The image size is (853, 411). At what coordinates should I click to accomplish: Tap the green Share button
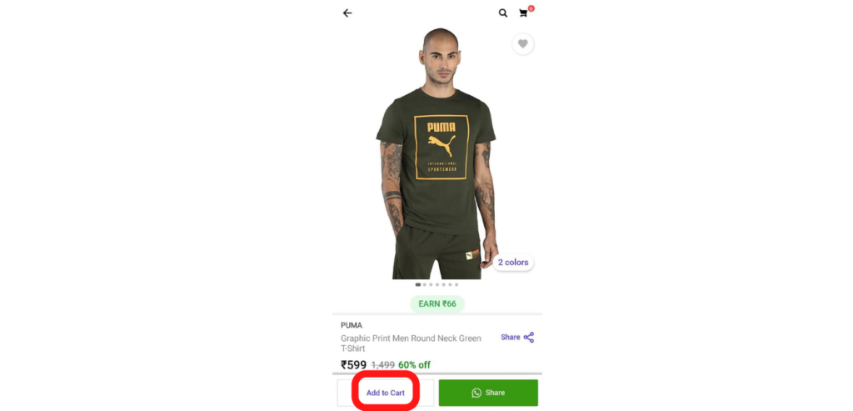488,393
